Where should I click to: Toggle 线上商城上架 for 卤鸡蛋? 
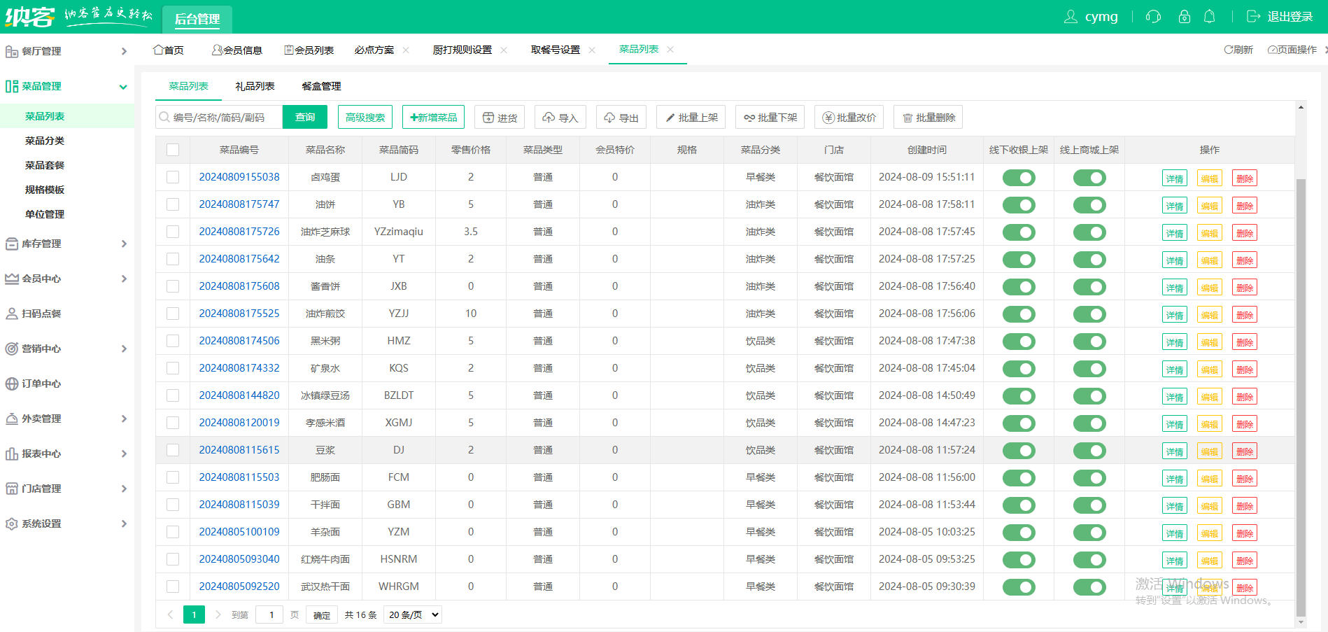click(1089, 177)
